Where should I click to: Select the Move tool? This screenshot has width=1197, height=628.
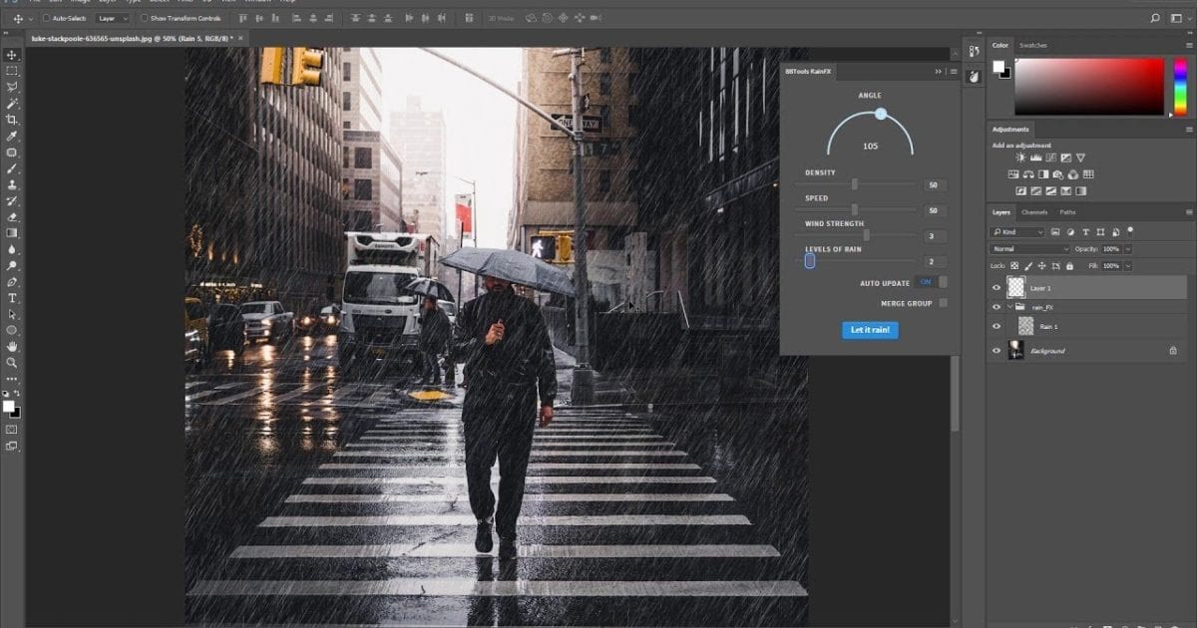(x=12, y=55)
